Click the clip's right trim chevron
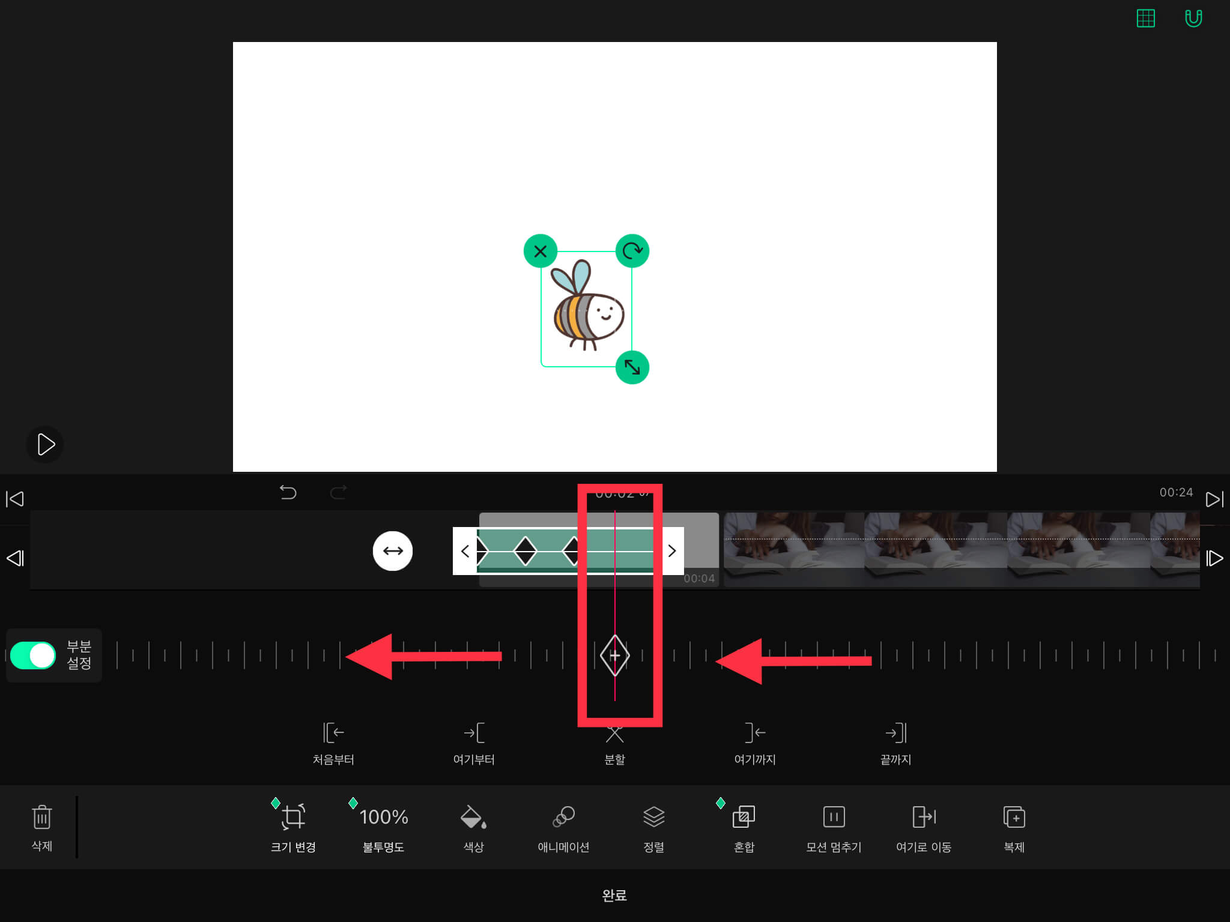Screen dimensions: 1230x922 tap(671, 551)
